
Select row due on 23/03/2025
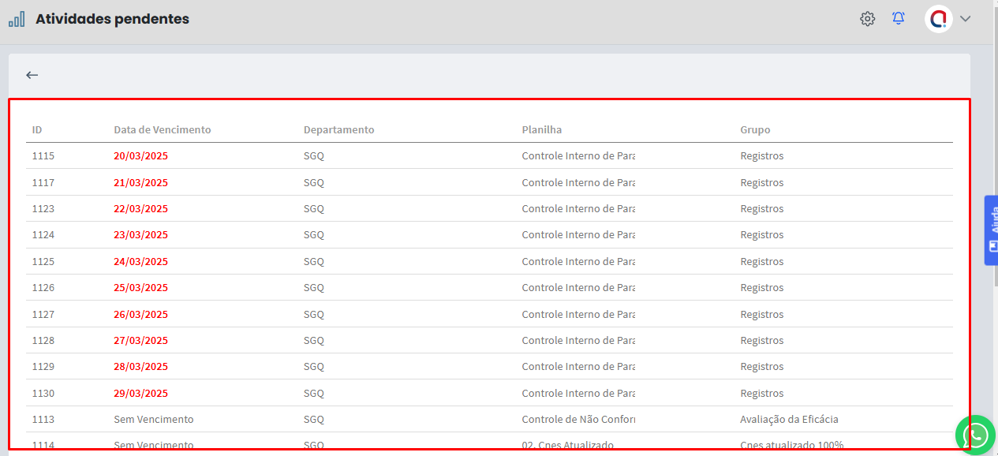point(140,235)
